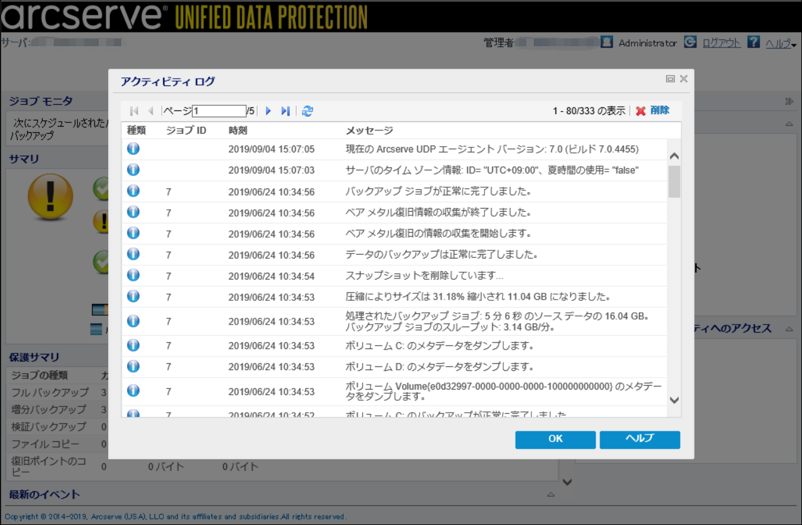The width and height of the screenshot is (802, 525).
Task: Open the ヘルプ dropdown in header
Action: [781, 43]
